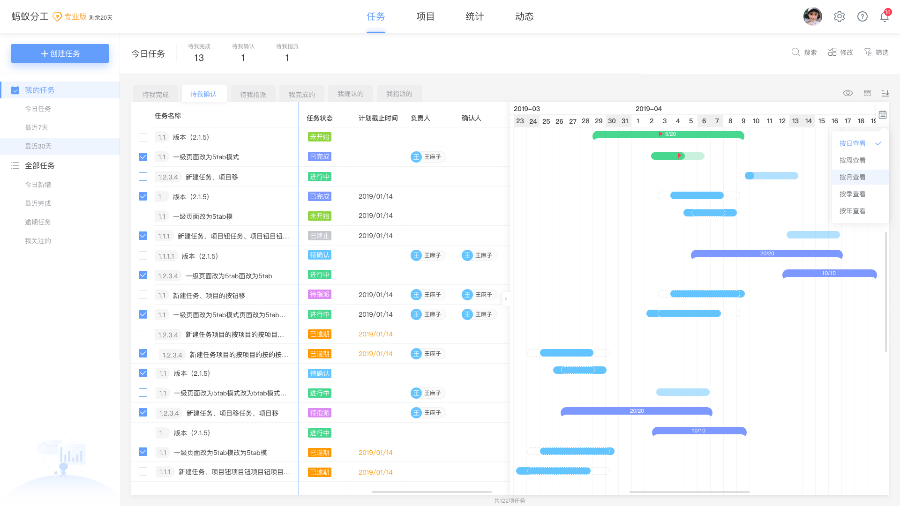Viewport: 900px width, 506px height.
Task: Click the help question mark icon
Action: coord(862,16)
